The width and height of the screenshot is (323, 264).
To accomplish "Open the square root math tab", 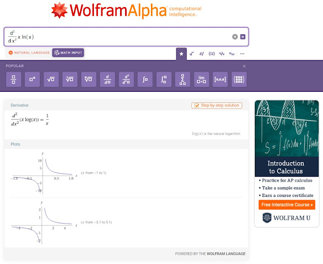I will coord(192,54).
